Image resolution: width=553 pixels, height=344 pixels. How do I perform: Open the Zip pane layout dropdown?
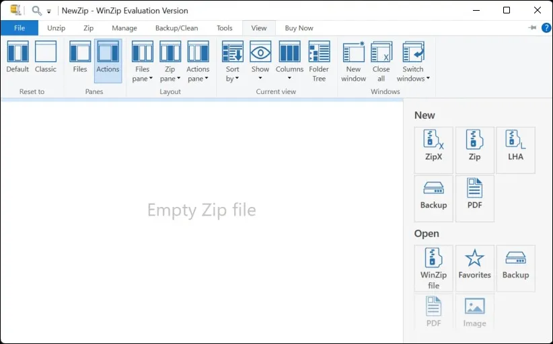pos(170,61)
